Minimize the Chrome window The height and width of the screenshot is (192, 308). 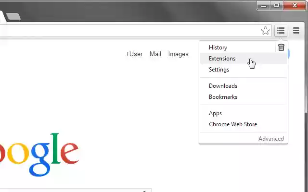coord(264,5)
